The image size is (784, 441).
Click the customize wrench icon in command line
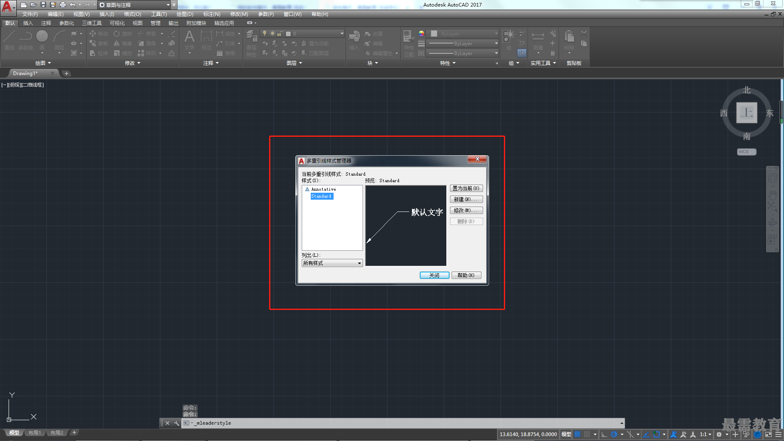(176, 423)
